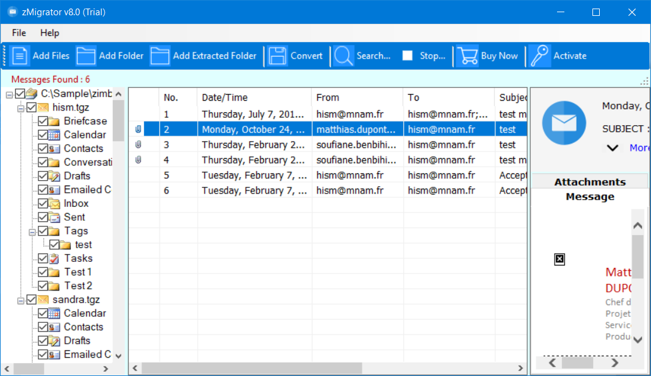Collapse the C:\Sample root tree node
Image resolution: width=651 pixels, height=376 pixels.
click(x=9, y=95)
